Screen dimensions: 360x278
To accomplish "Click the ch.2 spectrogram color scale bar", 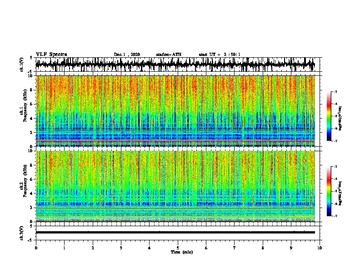I will click(329, 191).
